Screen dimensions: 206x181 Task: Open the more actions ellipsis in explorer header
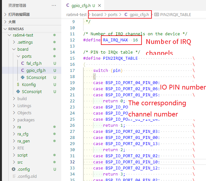54,5
